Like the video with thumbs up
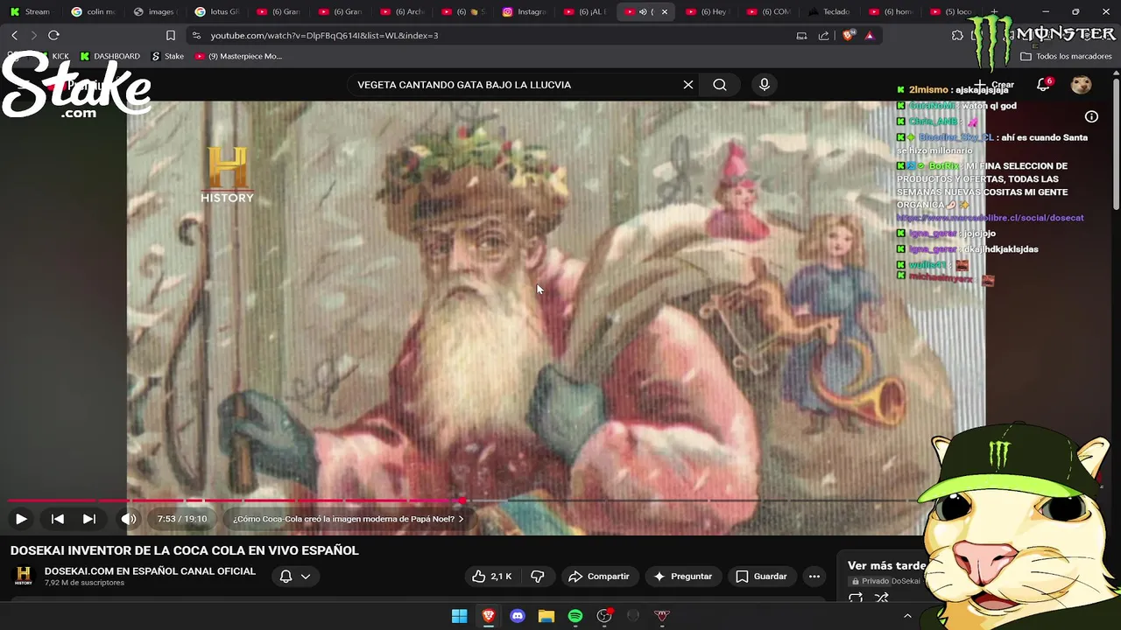This screenshot has width=1121, height=630. point(491,577)
